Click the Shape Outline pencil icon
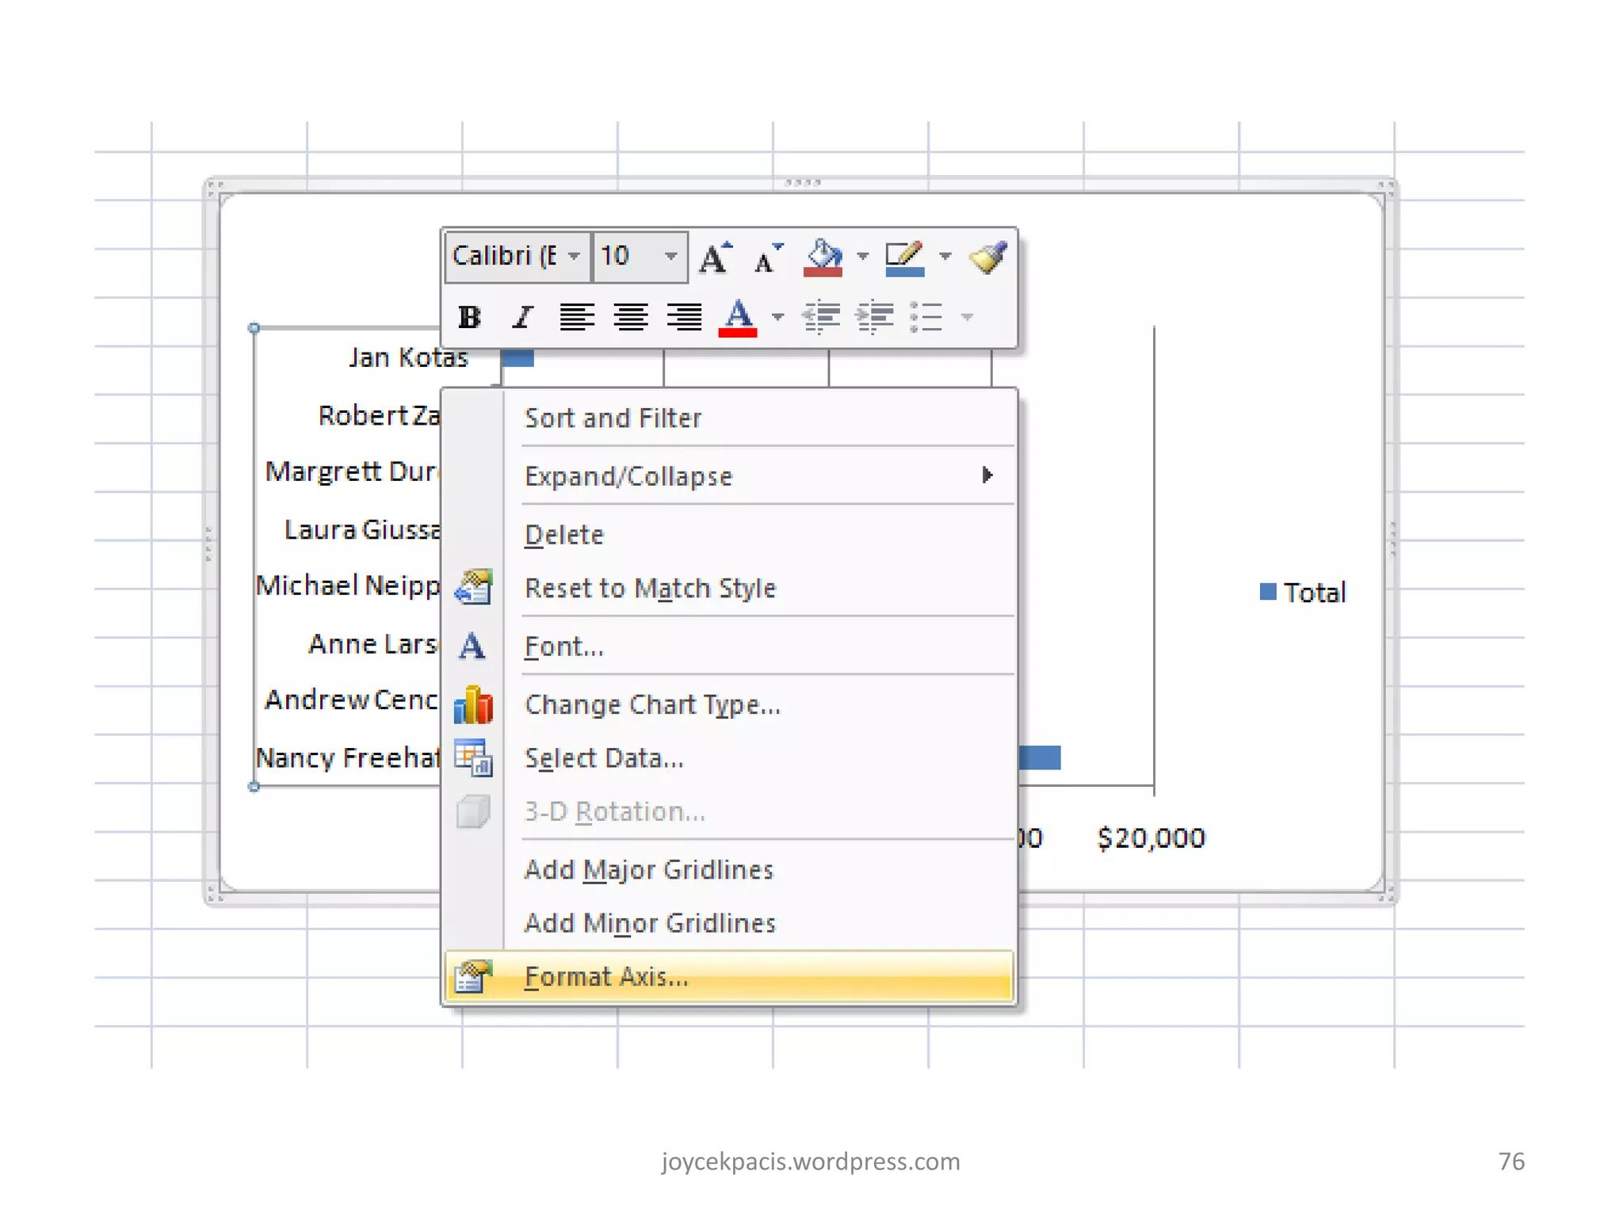The image size is (1623, 1217). coord(904,258)
